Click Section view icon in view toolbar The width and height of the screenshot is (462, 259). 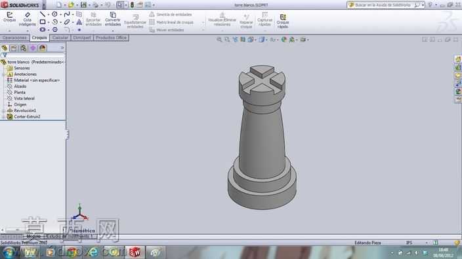(243, 39)
